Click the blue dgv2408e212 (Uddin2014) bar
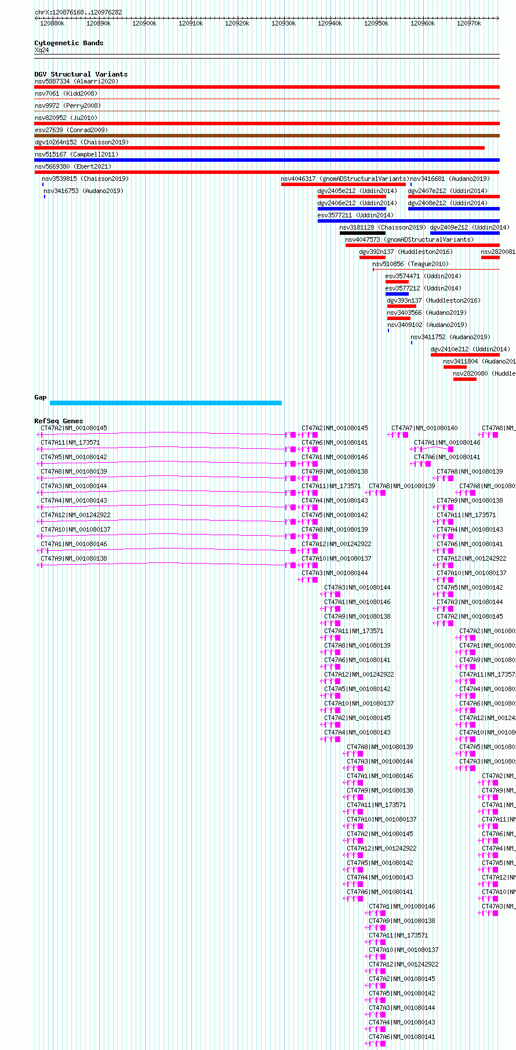Viewport: 516px width, 1050px height. tap(454, 209)
